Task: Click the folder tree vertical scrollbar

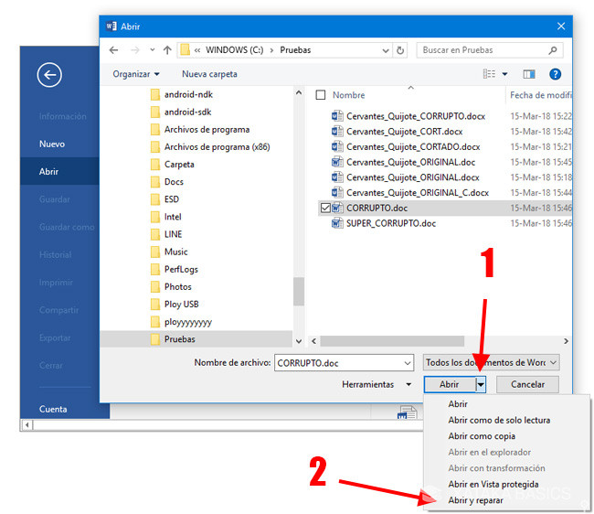Action: (298, 291)
